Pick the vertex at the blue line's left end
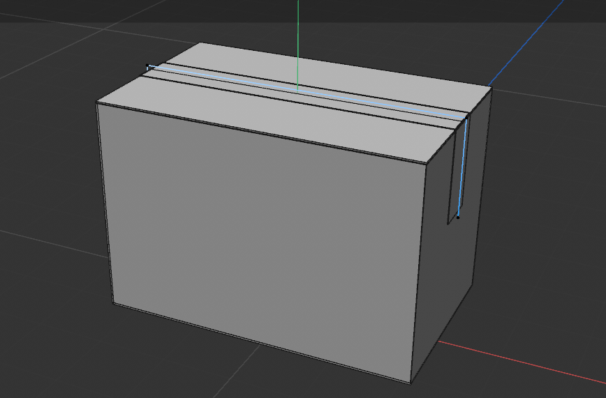Viewport: 606px width, 398px height. pyautogui.click(x=147, y=66)
